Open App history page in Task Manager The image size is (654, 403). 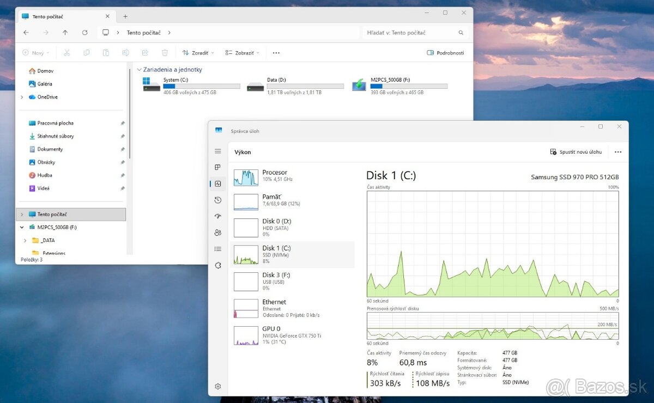(218, 200)
